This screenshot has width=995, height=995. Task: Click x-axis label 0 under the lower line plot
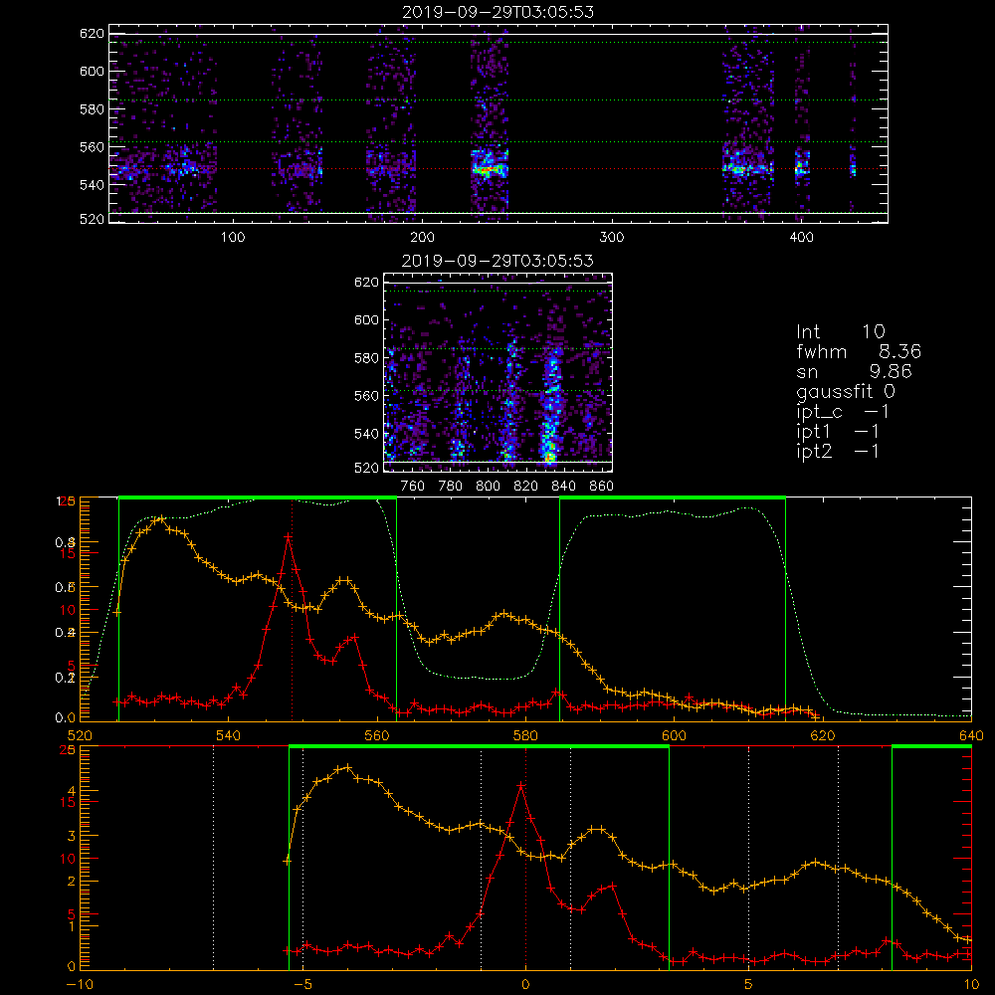(525, 985)
